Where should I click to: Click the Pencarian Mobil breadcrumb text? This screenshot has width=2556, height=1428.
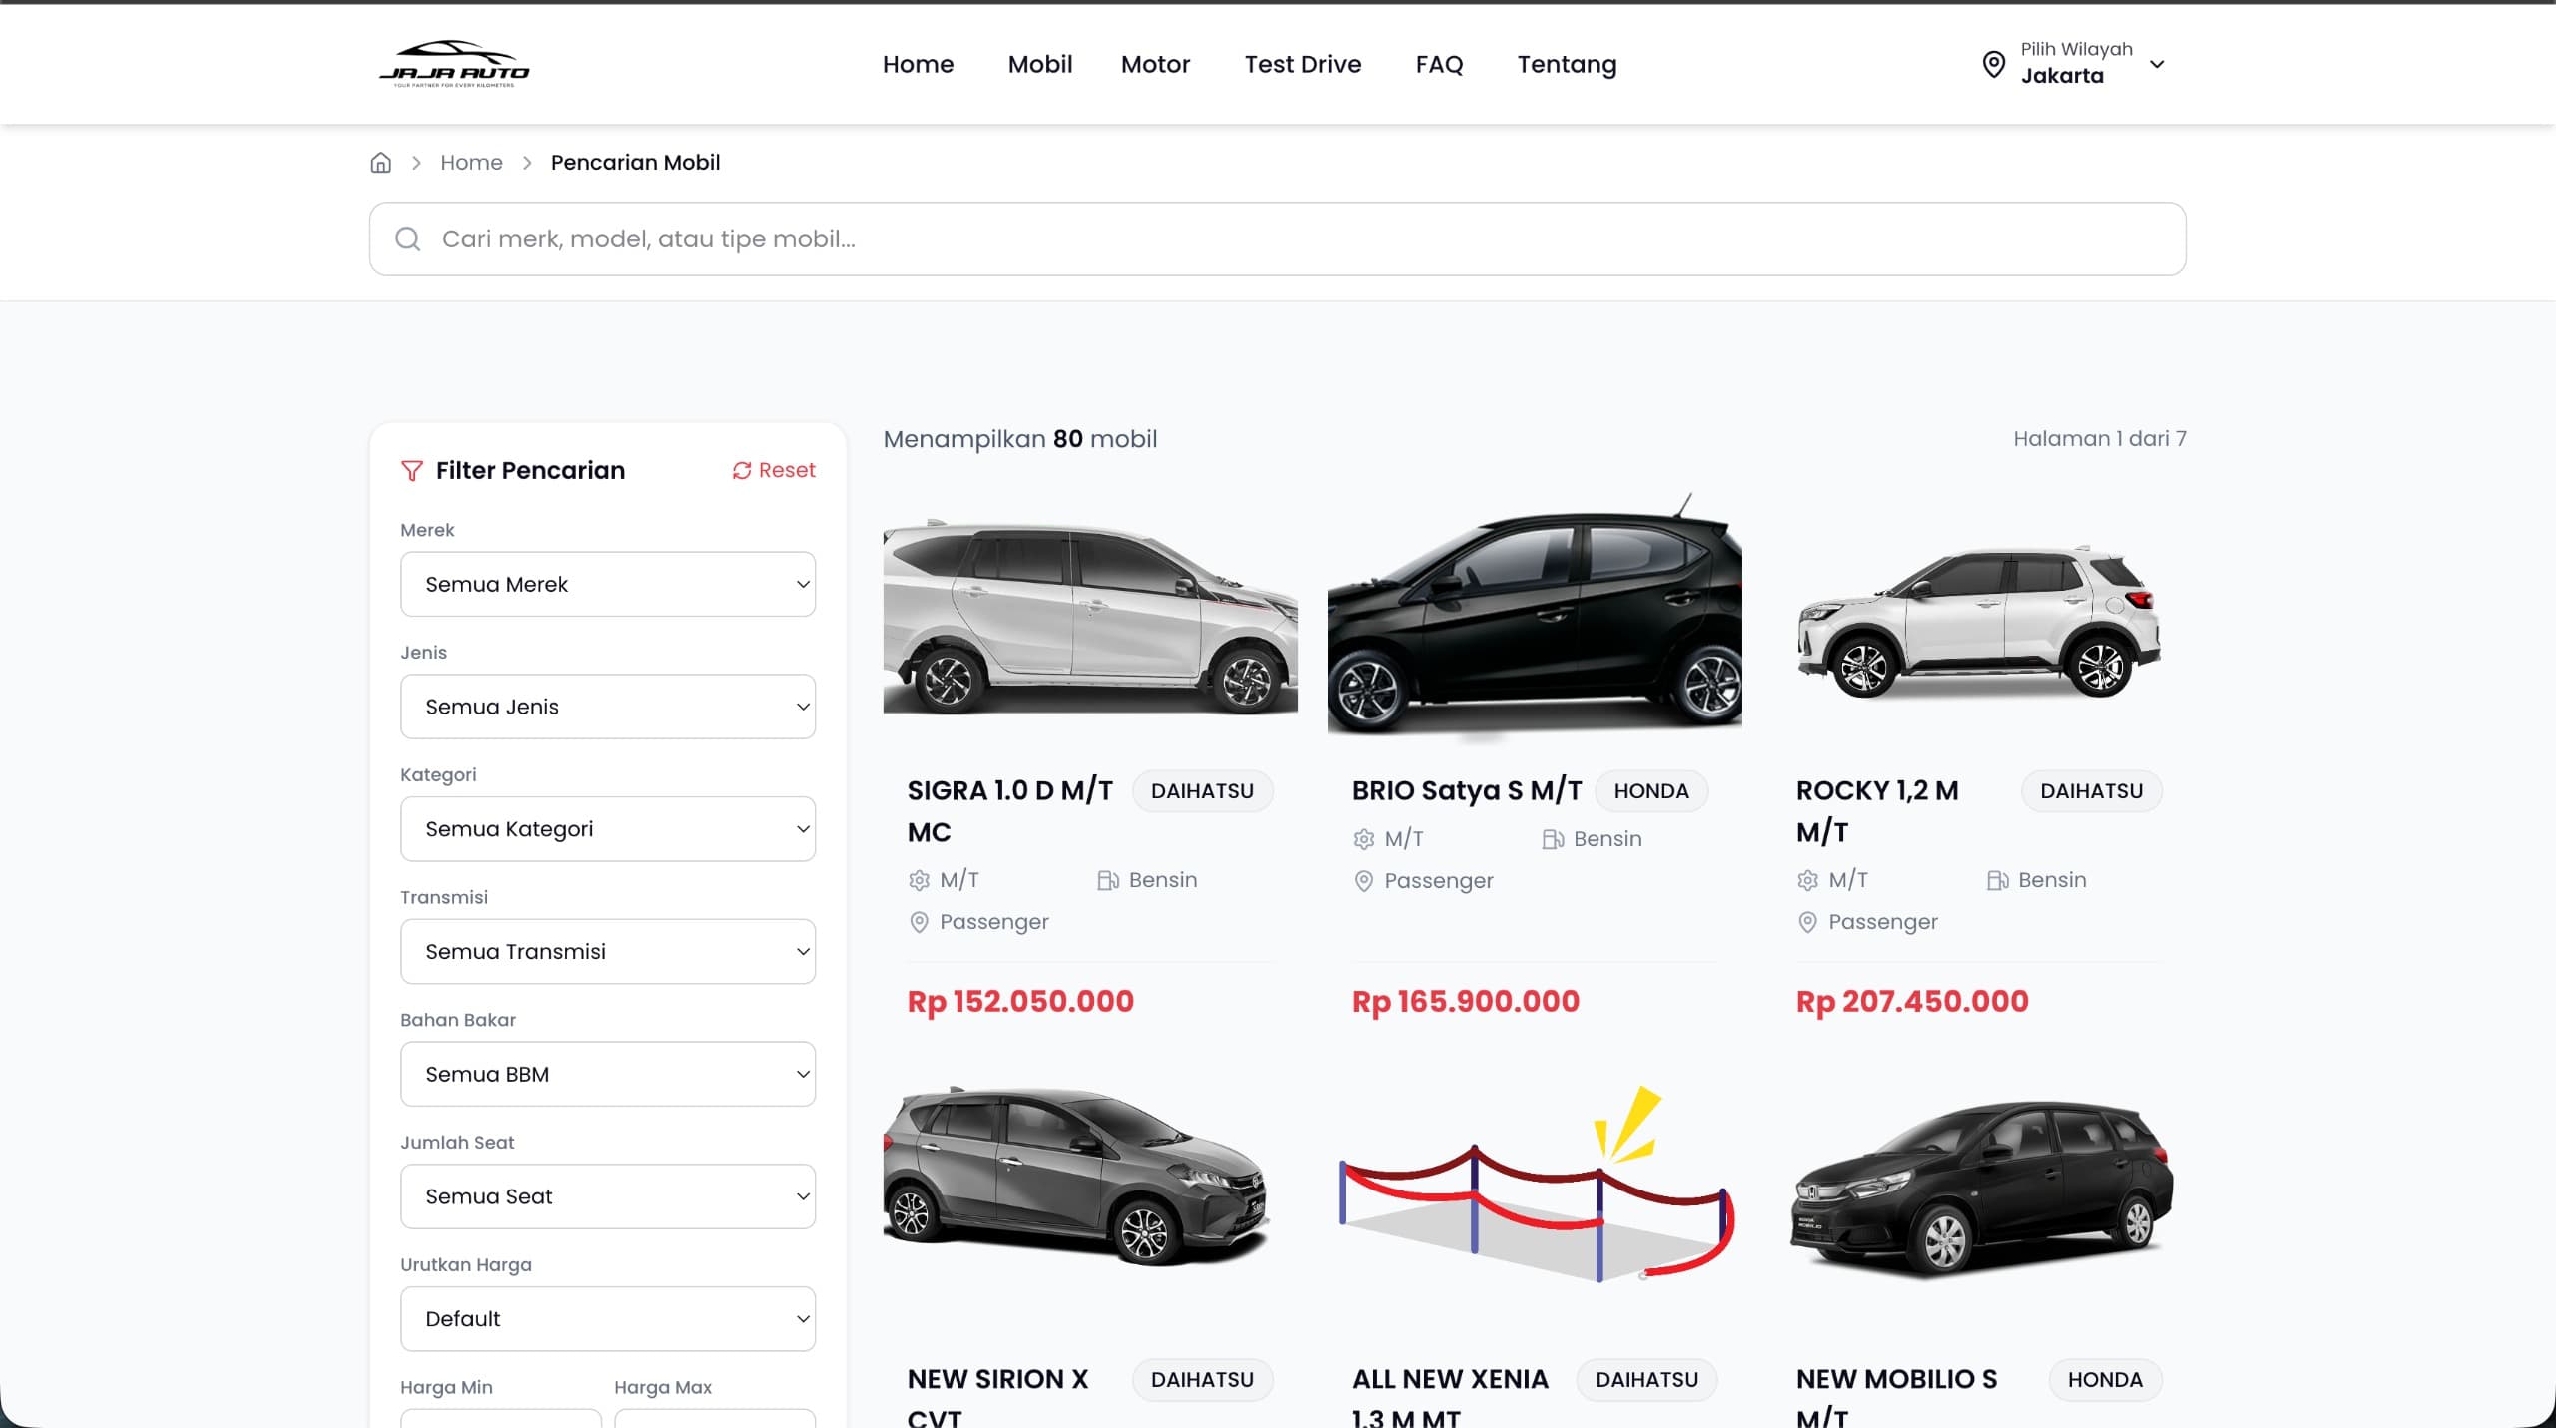tap(635, 163)
